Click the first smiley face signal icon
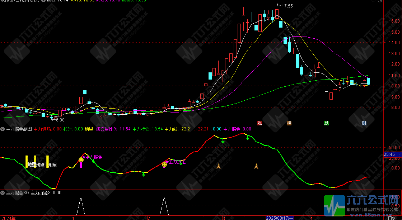 [81, 160]
